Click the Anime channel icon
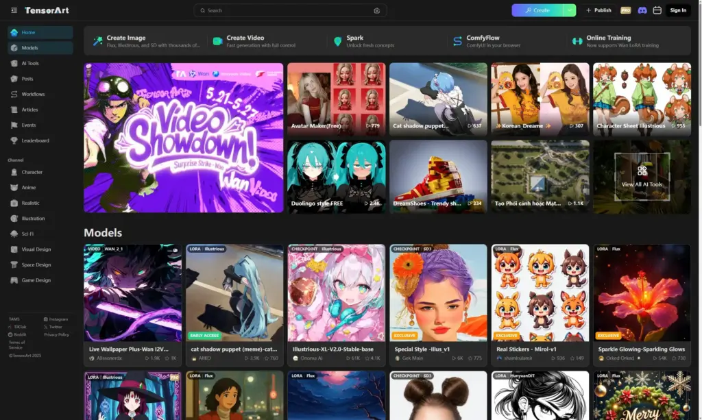702x420 pixels. [x=14, y=188]
